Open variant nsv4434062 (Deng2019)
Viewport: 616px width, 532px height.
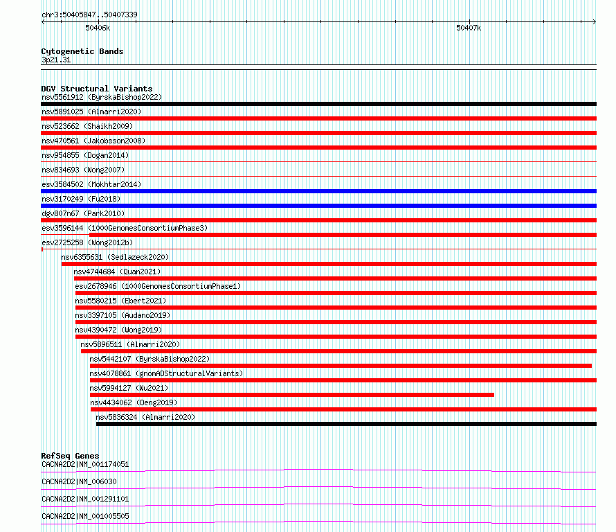[x=134, y=402]
